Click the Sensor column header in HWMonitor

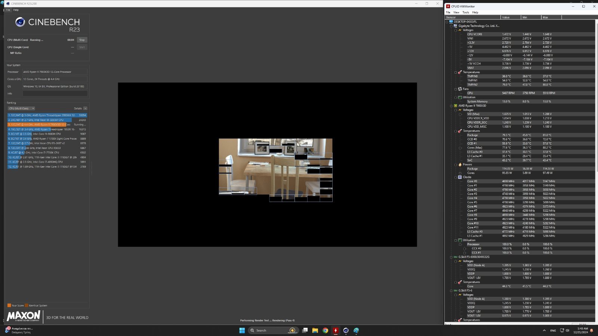472,17
